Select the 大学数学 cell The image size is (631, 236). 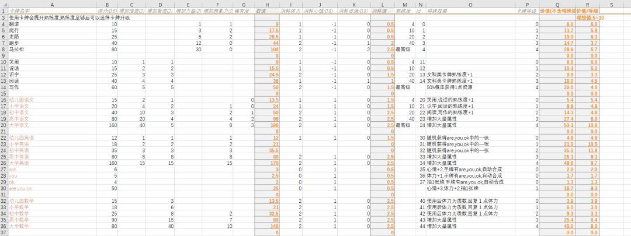tap(52, 226)
